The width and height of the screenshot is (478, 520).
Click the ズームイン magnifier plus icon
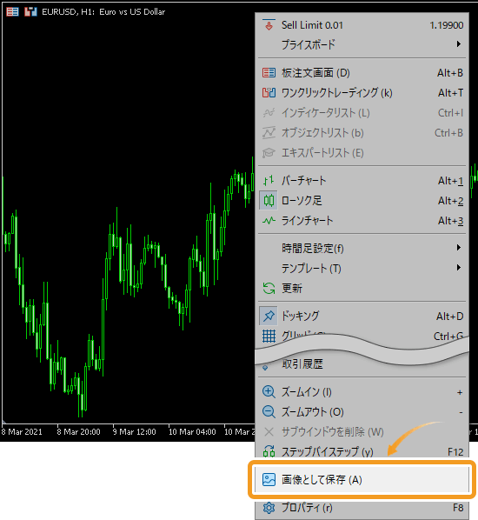[x=269, y=392]
